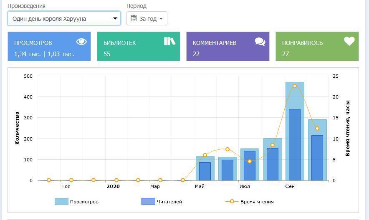Click the light blue Просмотров legend swatch
The height and width of the screenshot is (220, 369).
pyautogui.click(x=61, y=202)
